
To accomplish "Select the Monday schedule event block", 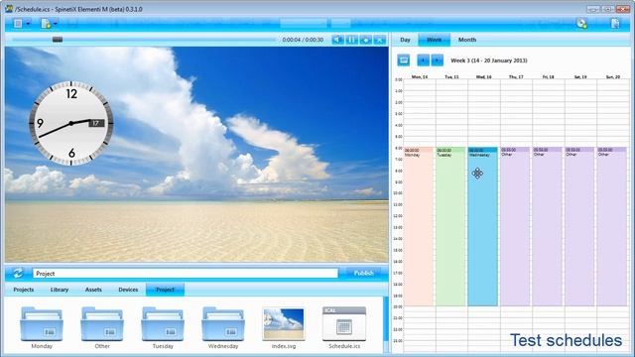I will point(419,226).
